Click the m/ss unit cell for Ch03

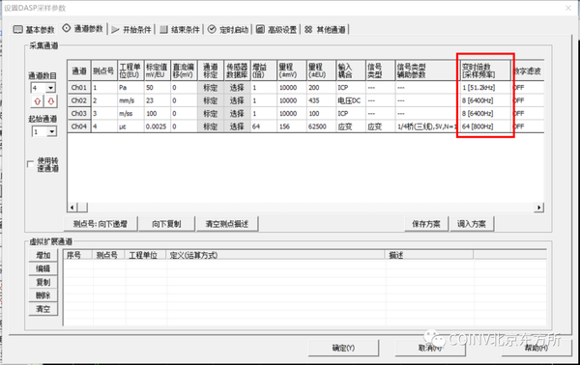[130, 113]
